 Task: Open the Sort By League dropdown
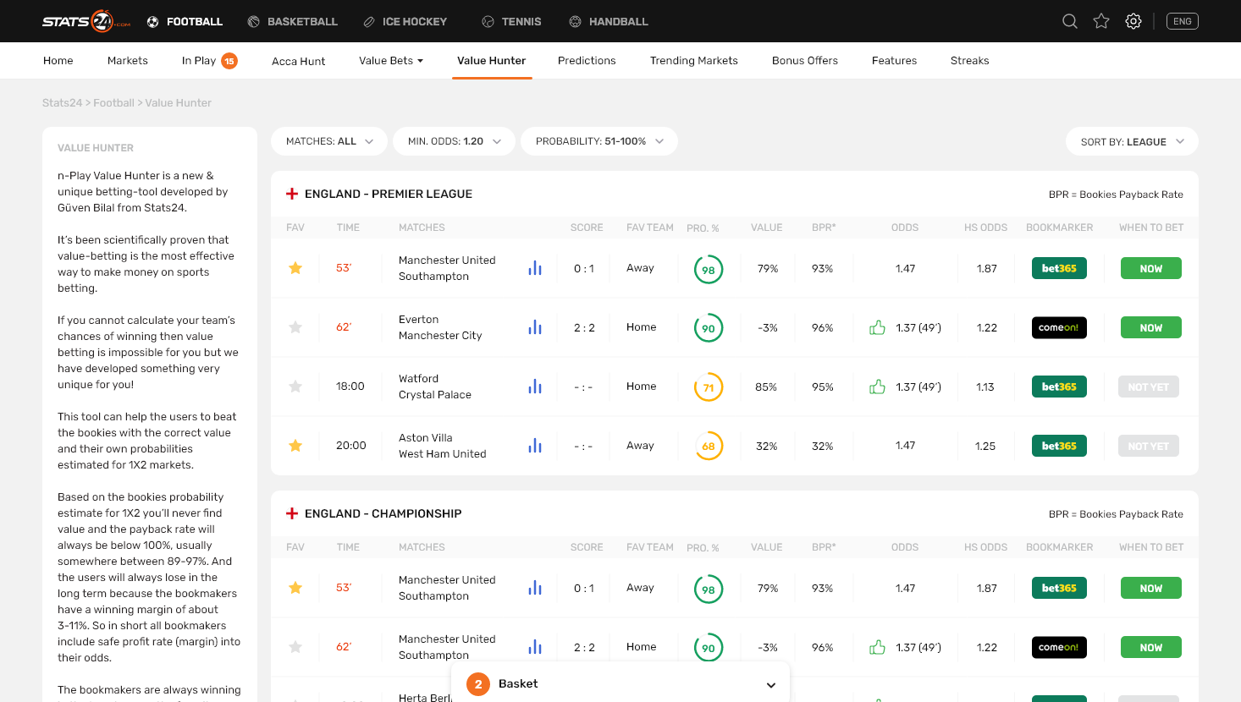[1132, 142]
